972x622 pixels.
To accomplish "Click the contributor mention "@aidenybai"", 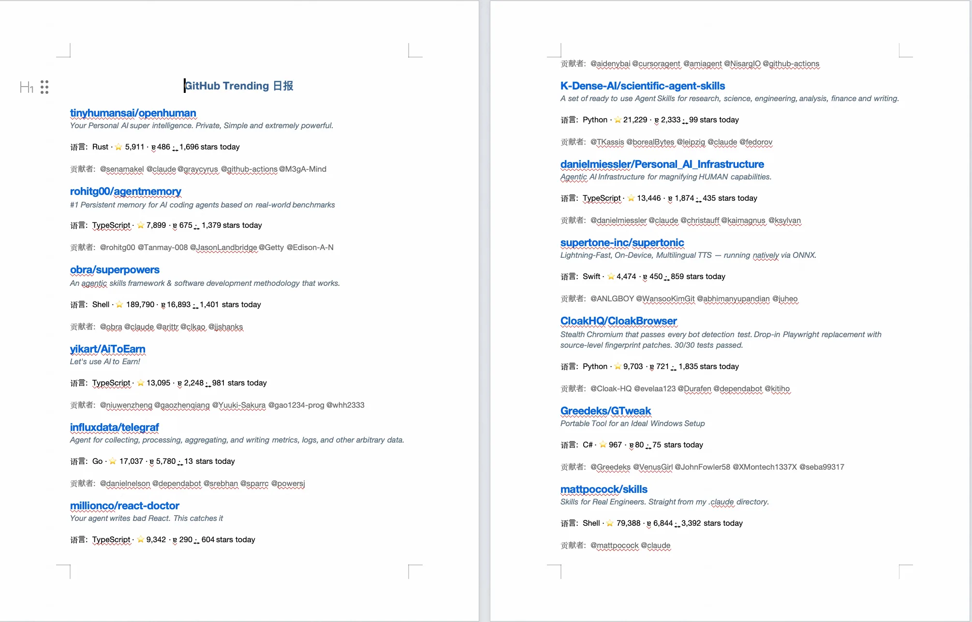I will coord(610,64).
